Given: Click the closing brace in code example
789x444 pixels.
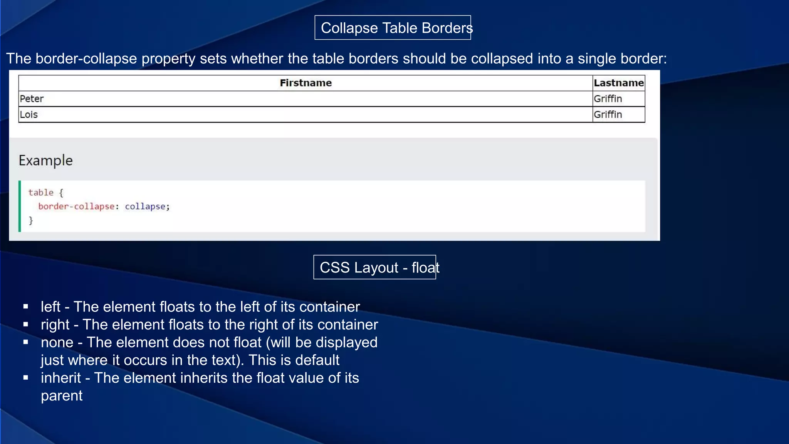Looking at the screenshot, I should click(x=31, y=220).
